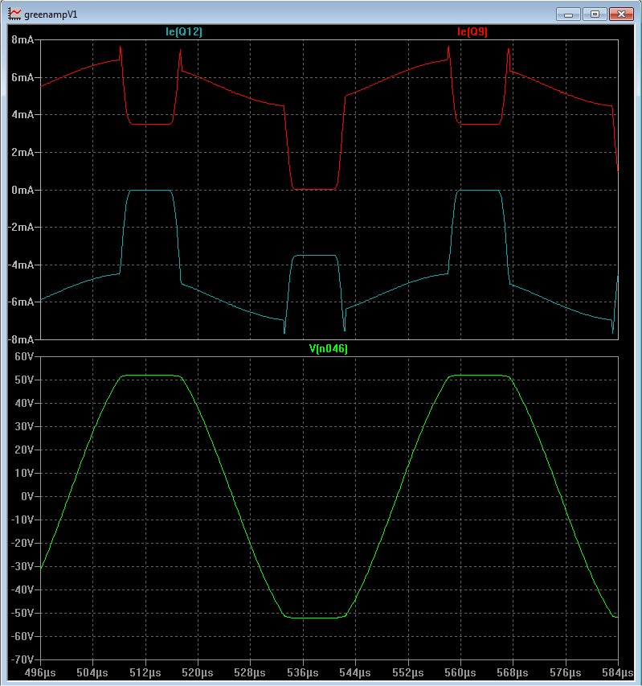Click the 0V axis label

tap(27, 496)
